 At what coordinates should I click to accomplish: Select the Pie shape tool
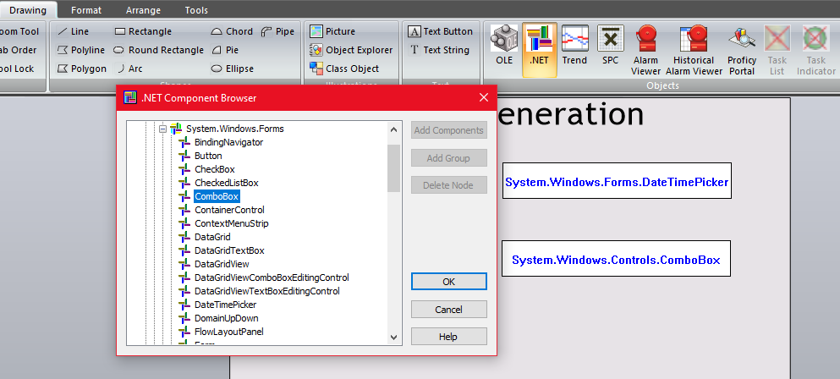[x=225, y=50]
